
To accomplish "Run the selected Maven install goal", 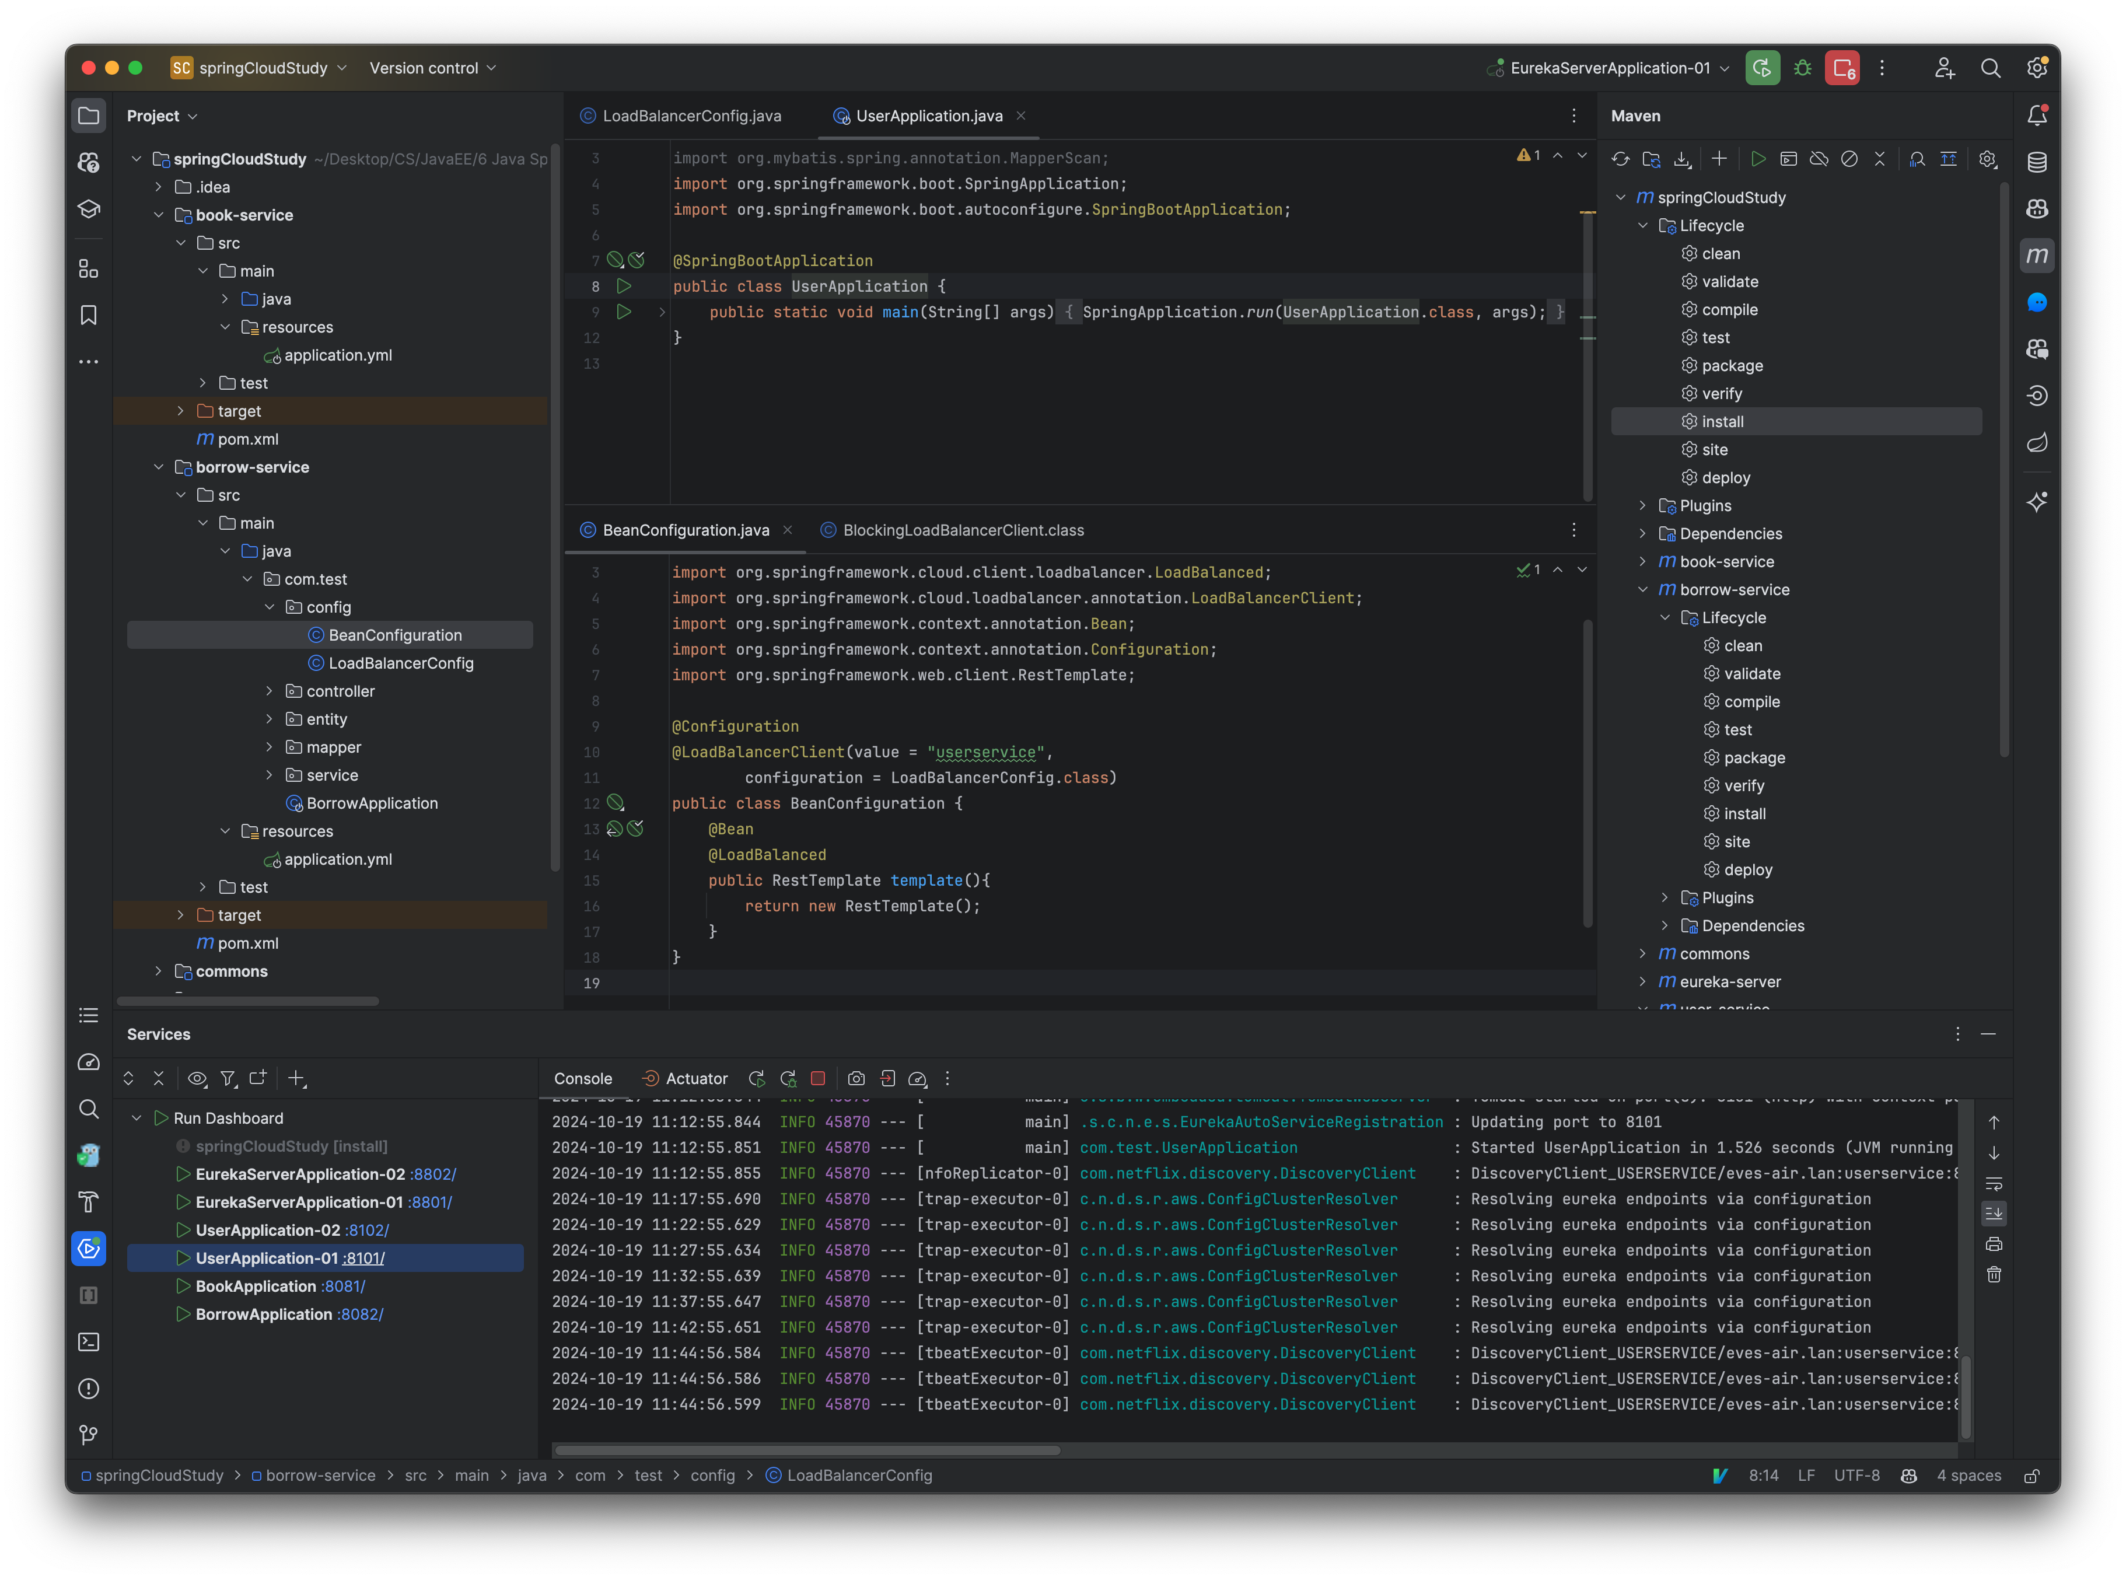I will pyautogui.click(x=1759, y=159).
